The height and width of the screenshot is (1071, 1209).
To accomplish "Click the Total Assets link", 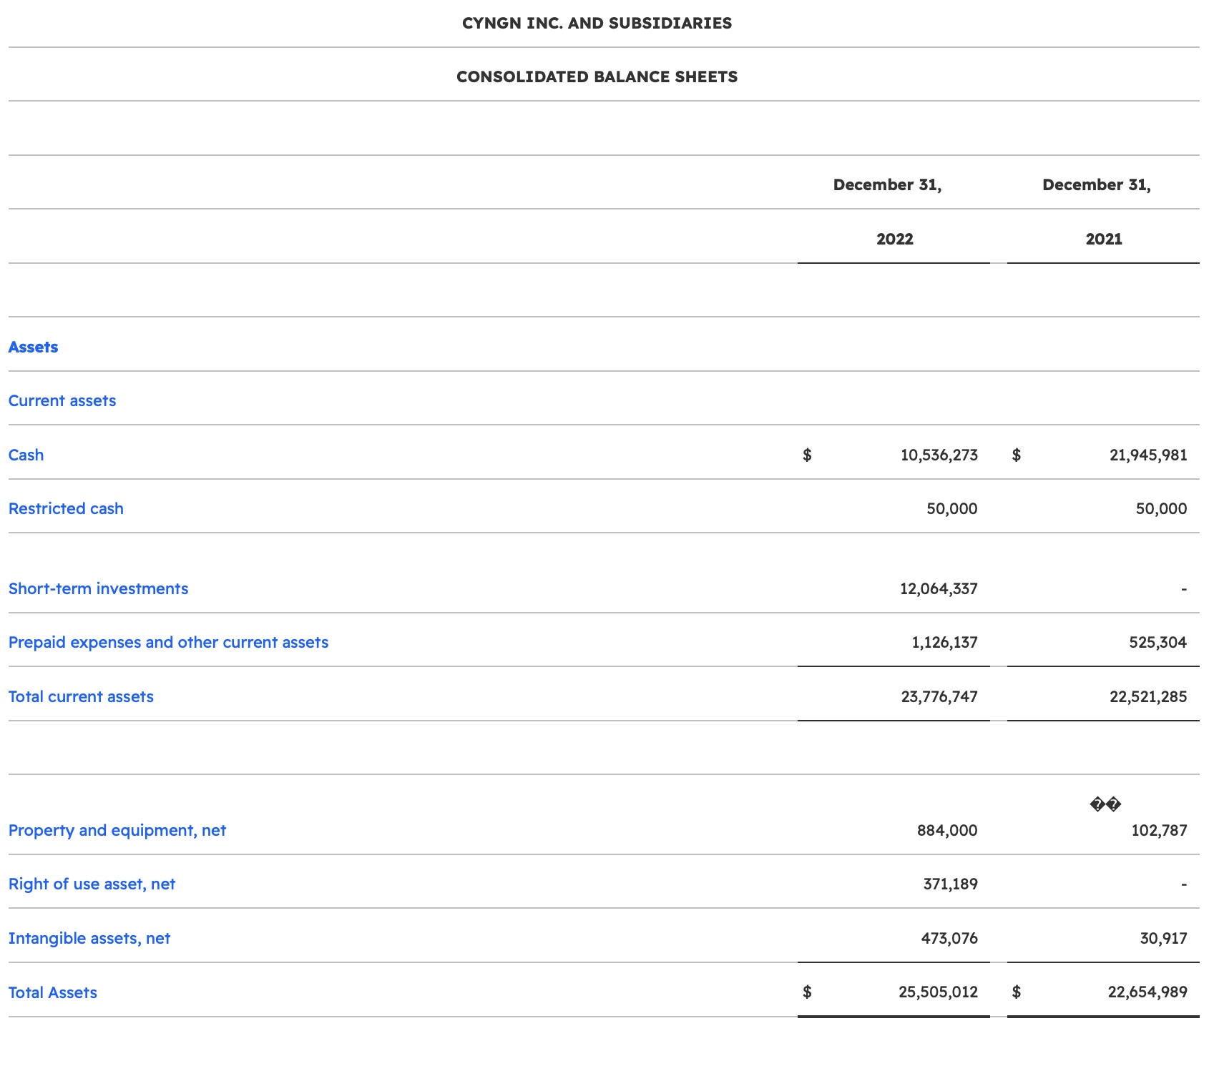I will pos(53,992).
